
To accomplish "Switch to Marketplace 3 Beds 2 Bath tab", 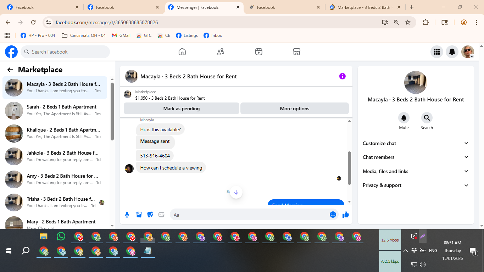I will pos(365,7).
